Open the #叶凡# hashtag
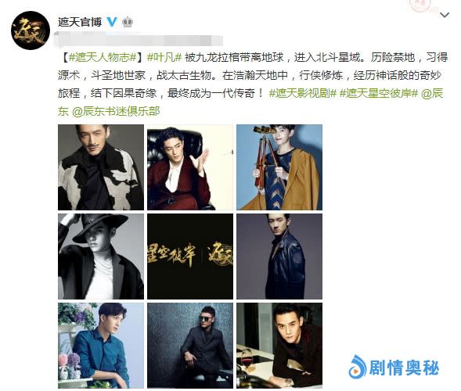Screen dimensions: 461x391 pos(164,57)
